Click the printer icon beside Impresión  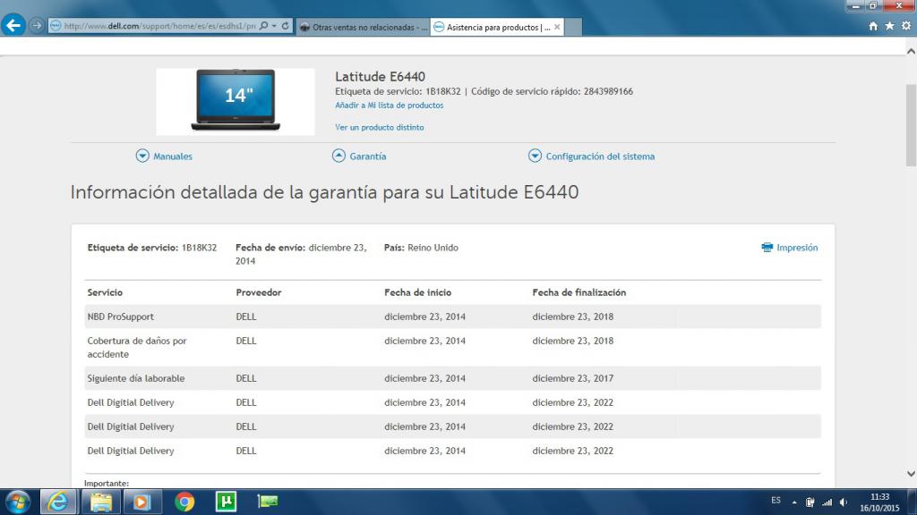767,248
